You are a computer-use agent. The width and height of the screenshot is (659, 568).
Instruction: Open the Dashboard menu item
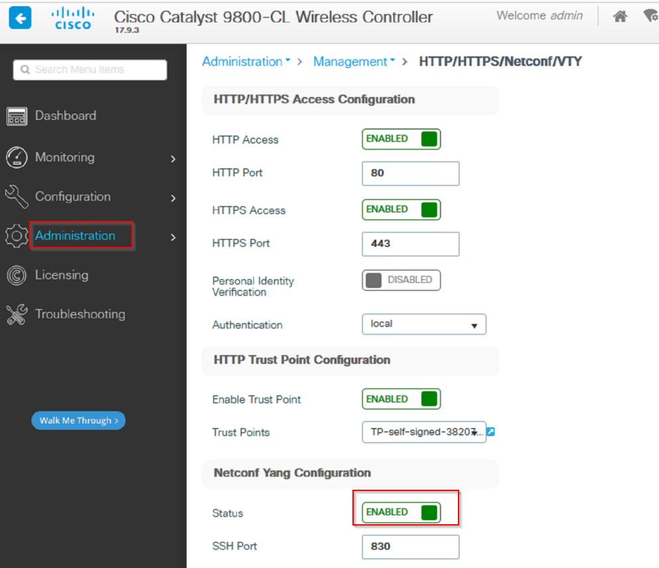[x=66, y=115]
